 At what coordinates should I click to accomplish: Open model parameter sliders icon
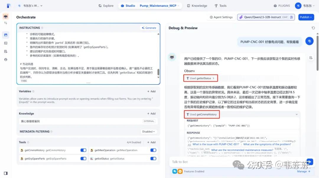(x=292, y=17)
